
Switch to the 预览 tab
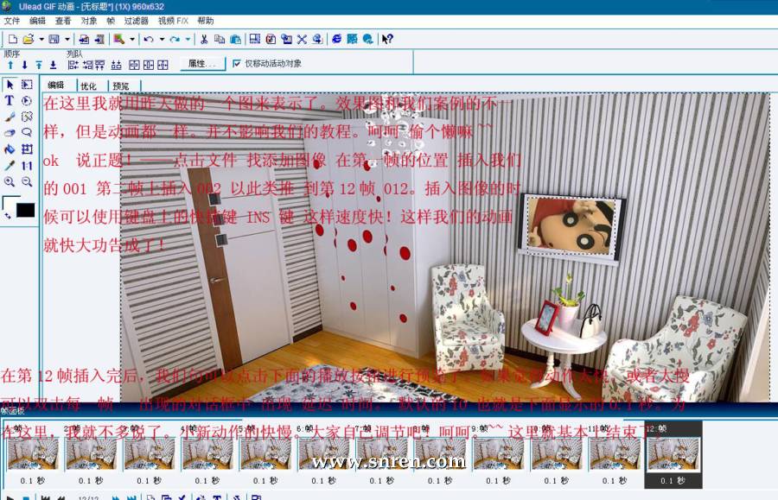(x=121, y=85)
